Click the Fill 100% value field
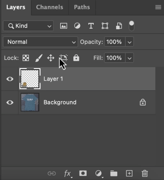Image resolution: width=164 pixels, height=180 pixels. [115, 58]
